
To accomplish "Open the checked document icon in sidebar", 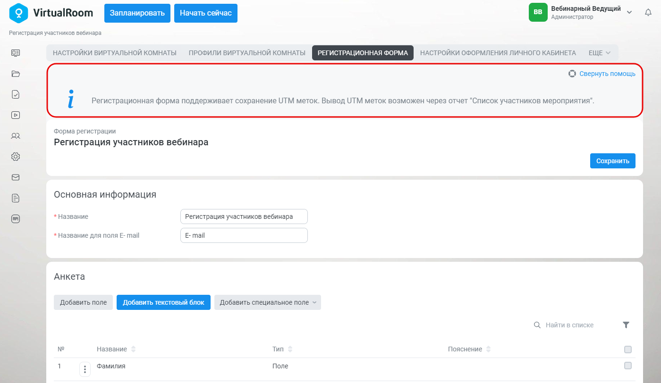I will (x=16, y=94).
